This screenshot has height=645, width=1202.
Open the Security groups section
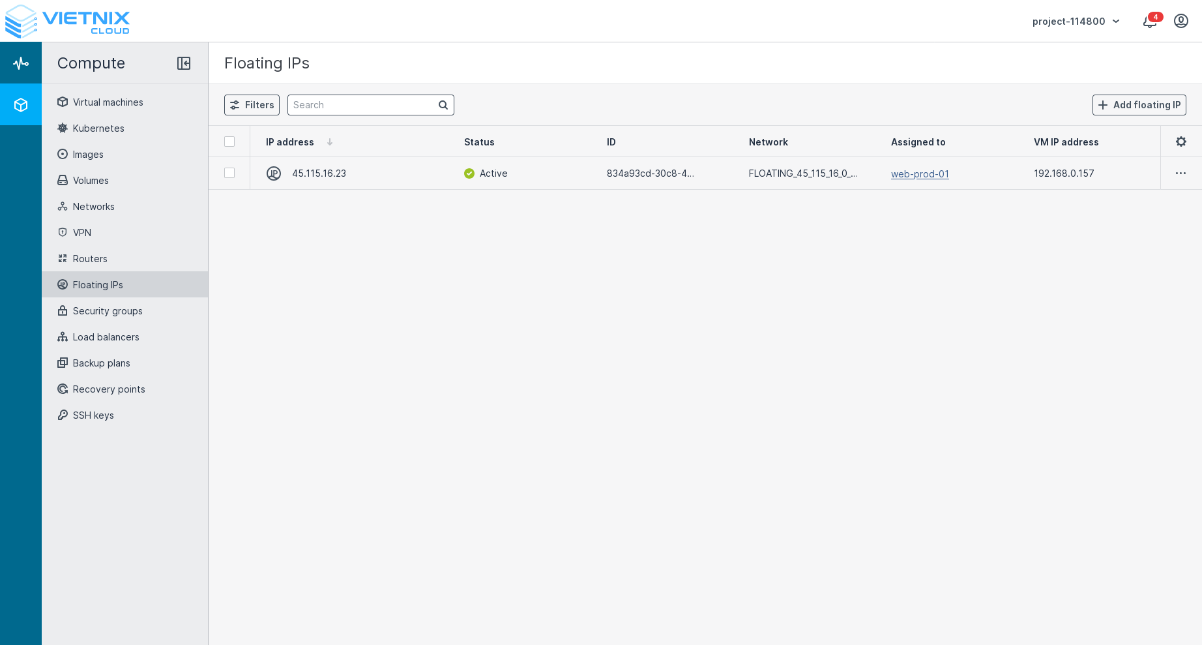[108, 310]
